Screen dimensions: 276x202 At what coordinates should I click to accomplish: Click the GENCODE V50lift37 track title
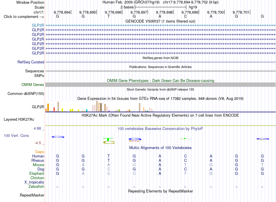160,21
